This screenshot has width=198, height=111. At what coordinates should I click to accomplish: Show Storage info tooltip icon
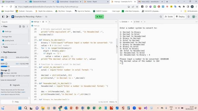point(9,70)
